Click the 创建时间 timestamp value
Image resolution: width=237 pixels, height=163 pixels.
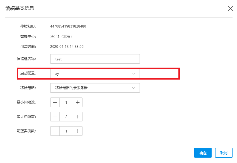67,47
